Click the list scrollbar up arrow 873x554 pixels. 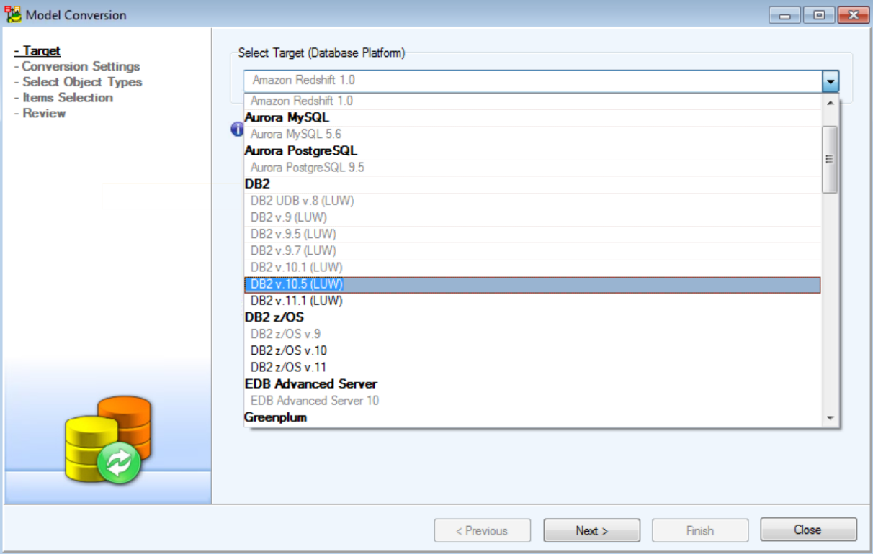[830, 102]
